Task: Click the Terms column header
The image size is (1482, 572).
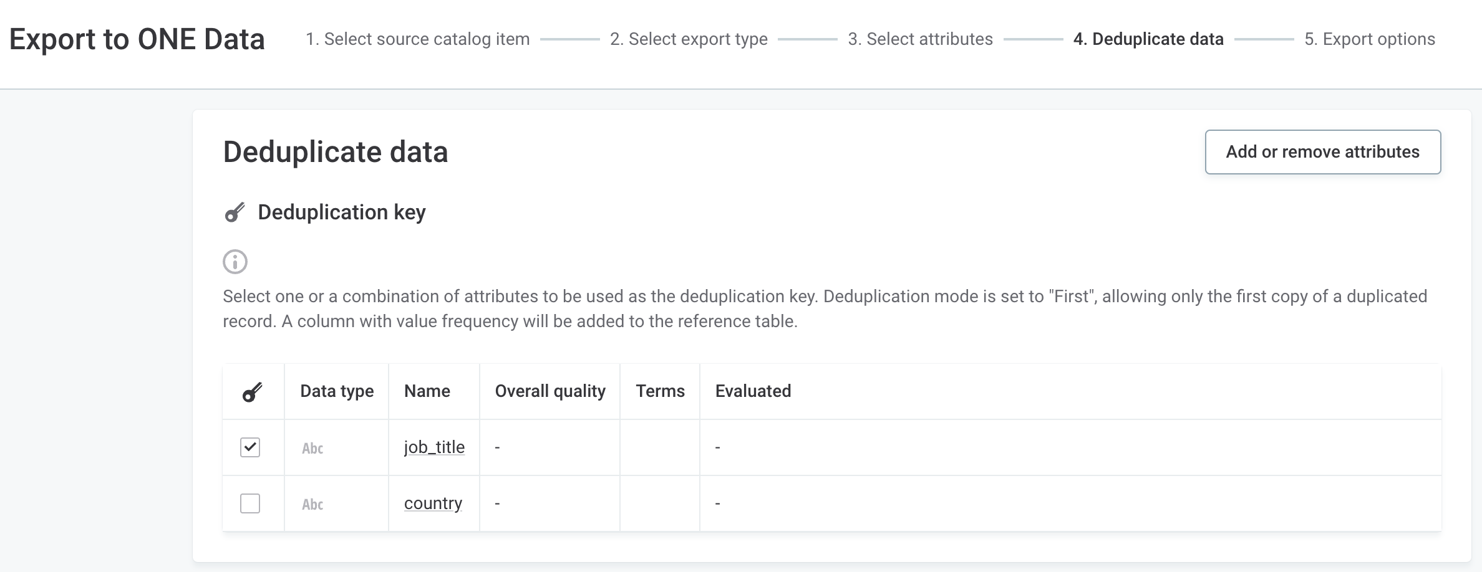Action: click(x=660, y=391)
